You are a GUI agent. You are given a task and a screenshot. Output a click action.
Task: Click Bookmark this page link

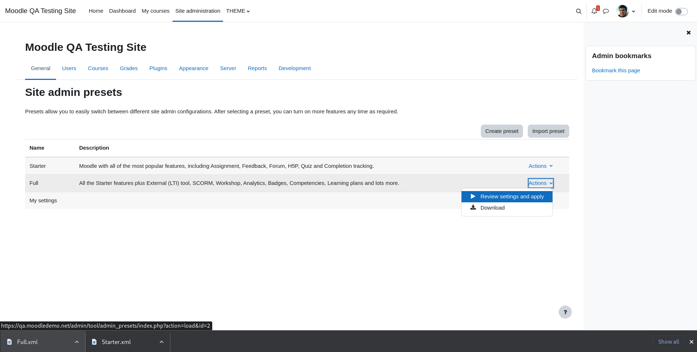(x=616, y=70)
